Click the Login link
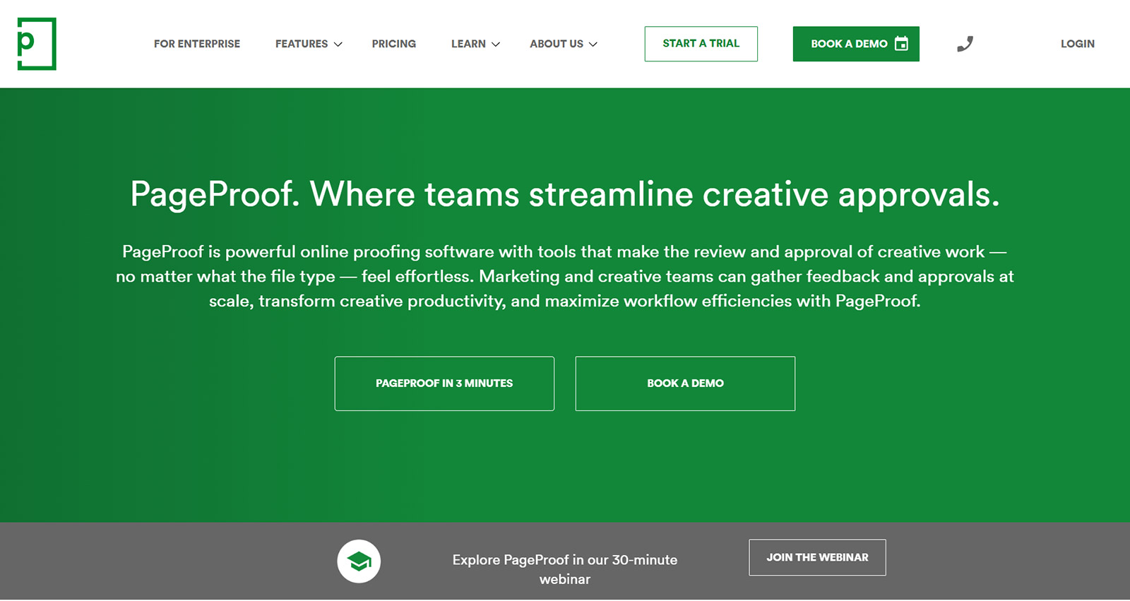The width and height of the screenshot is (1130, 601). pos(1078,44)
